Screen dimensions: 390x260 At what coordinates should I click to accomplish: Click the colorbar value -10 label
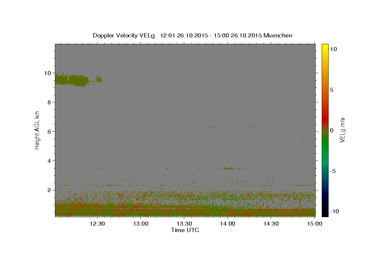click(334, 211)
